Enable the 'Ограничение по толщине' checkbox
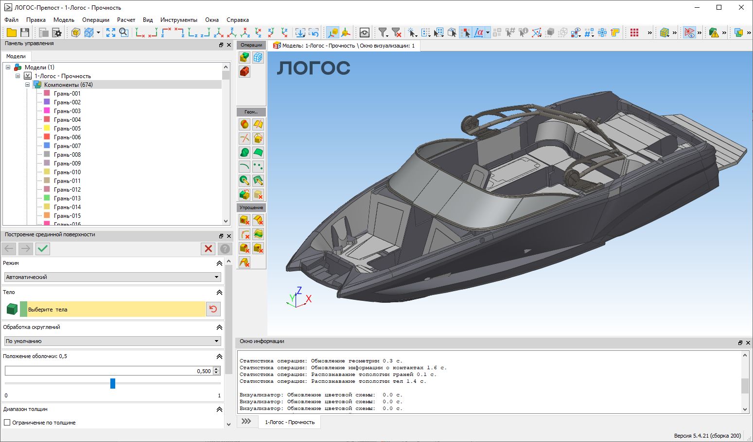Screen dimensions: 753x442 7,423
